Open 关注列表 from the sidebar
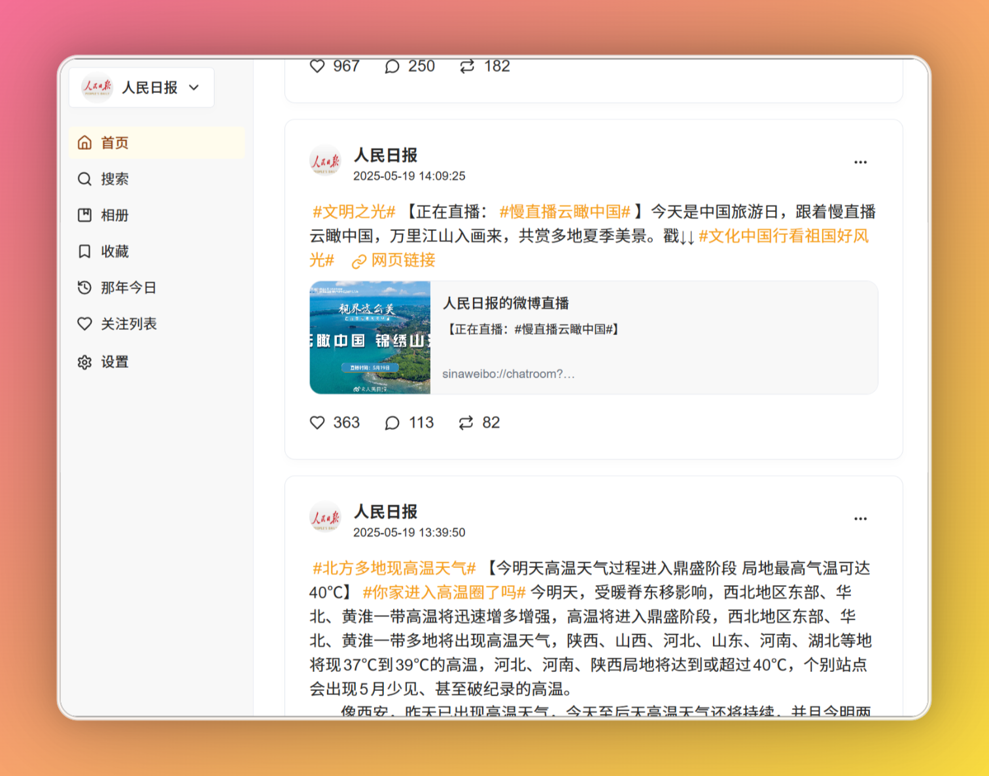This screenshot has height=776, width=989. tap(157, 324)
